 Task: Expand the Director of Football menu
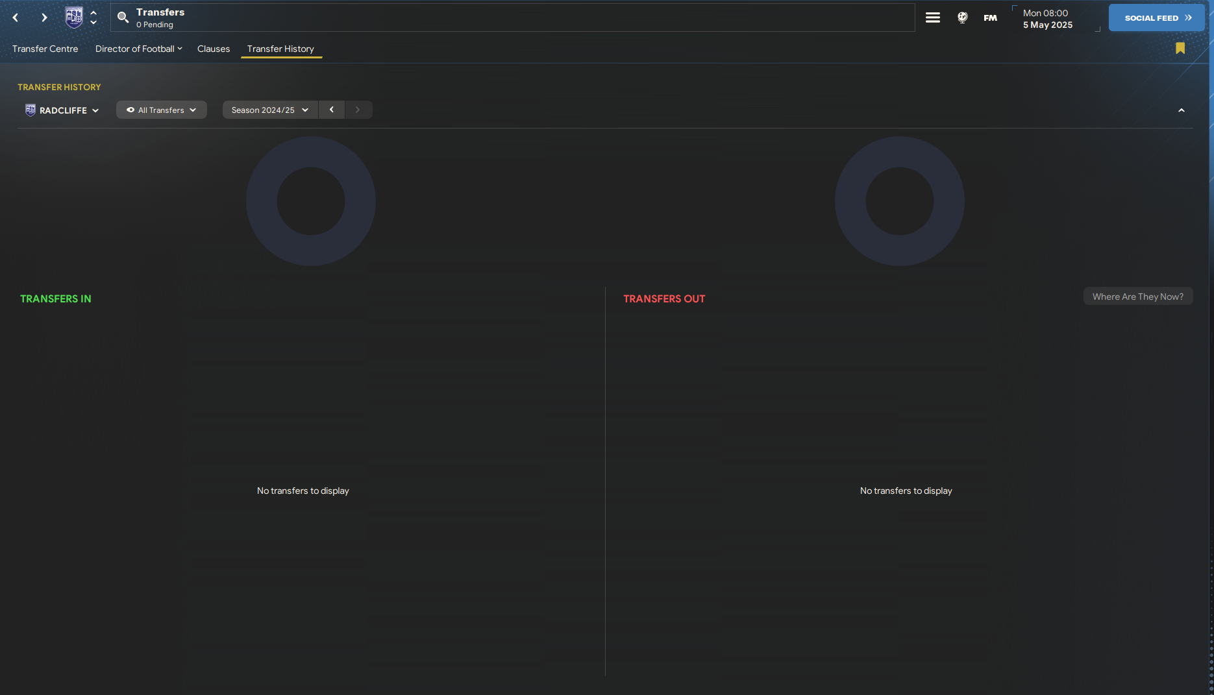(x=139, y=49)
